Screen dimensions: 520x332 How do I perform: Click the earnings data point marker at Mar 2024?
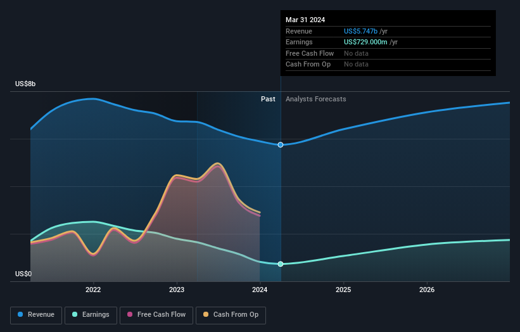pos(281,264)
